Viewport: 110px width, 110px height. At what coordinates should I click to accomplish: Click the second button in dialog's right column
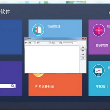coord(83,51)
